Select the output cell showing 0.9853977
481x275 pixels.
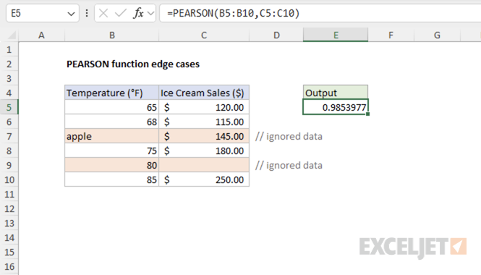pos(336,107)
